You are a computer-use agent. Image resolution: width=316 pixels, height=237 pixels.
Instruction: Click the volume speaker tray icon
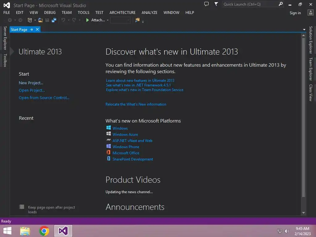coord(287,231)
